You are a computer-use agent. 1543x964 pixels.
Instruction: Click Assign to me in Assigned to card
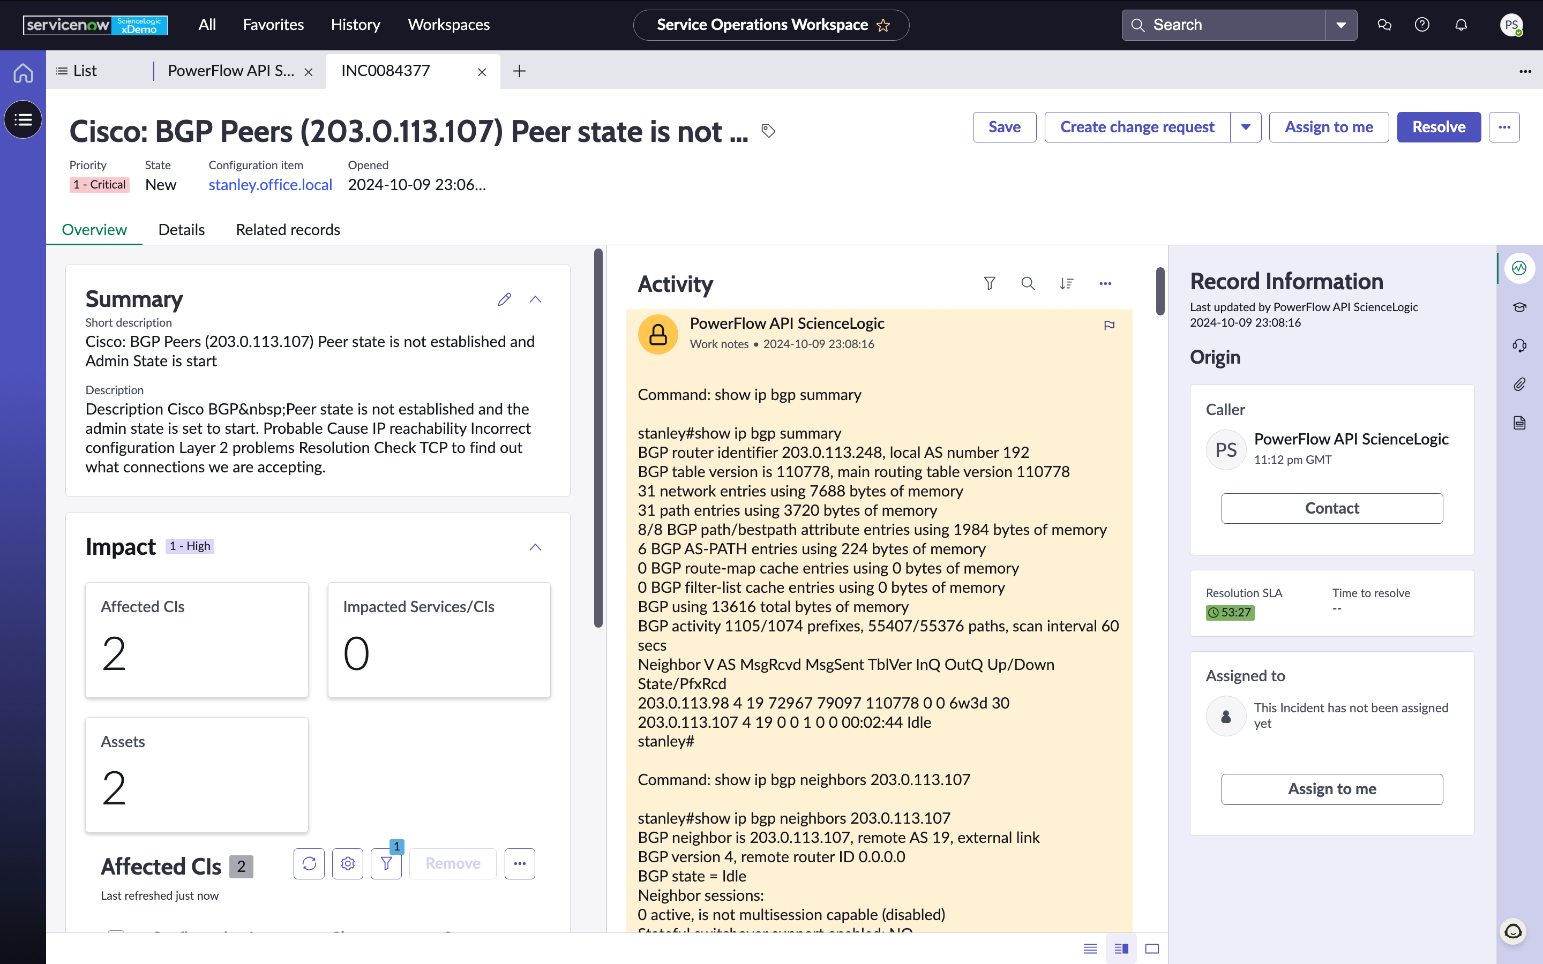pyautogui.click(x=1332, y=789)
